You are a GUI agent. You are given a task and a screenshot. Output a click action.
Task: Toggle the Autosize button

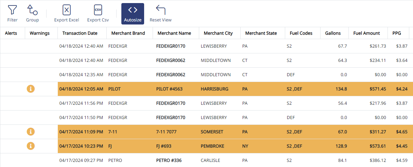[x=133, y=14]
